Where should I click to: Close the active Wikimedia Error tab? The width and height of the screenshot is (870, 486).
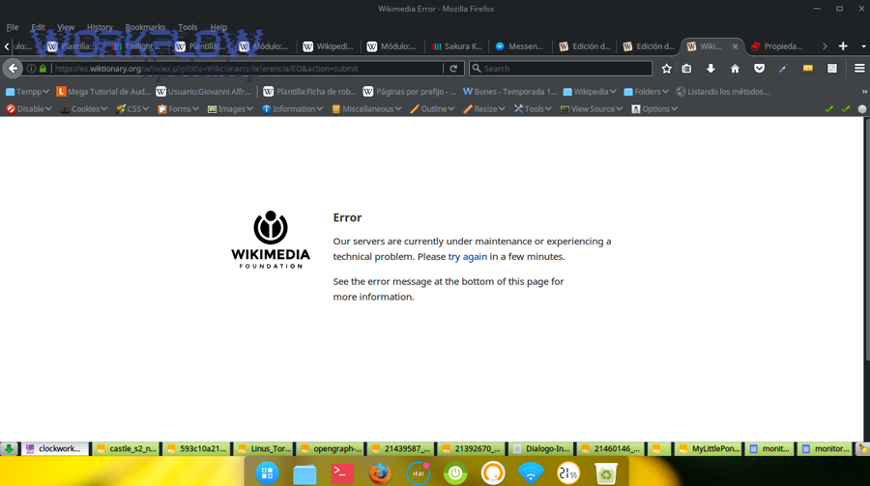tap(736, 46)
